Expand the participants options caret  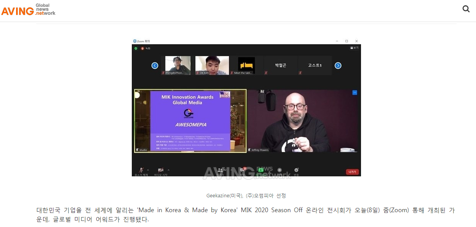(x=231, y=170)
